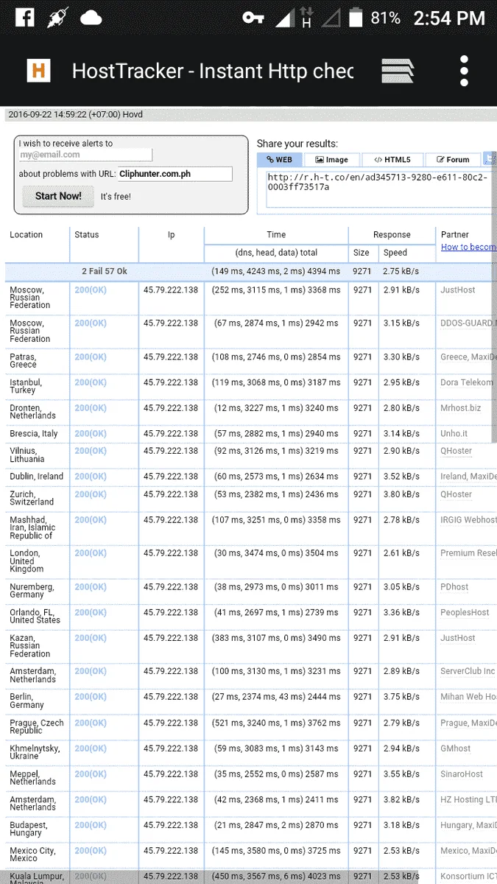Tap the VPN key icon in status bar

click(x=253, y=18)
